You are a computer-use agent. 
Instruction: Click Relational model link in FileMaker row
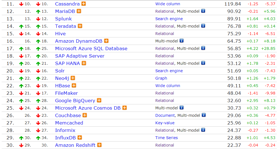(x=165, y=93)
